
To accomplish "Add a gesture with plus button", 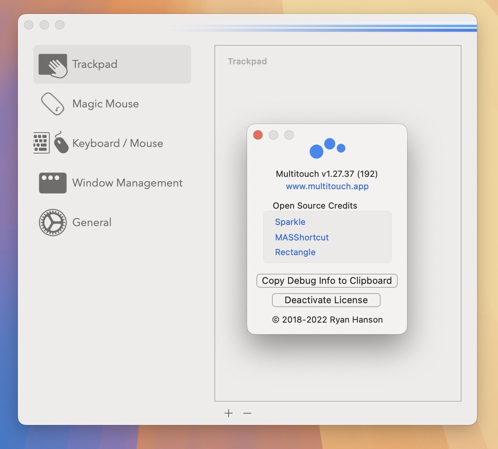I will click(x=229, y=413).
